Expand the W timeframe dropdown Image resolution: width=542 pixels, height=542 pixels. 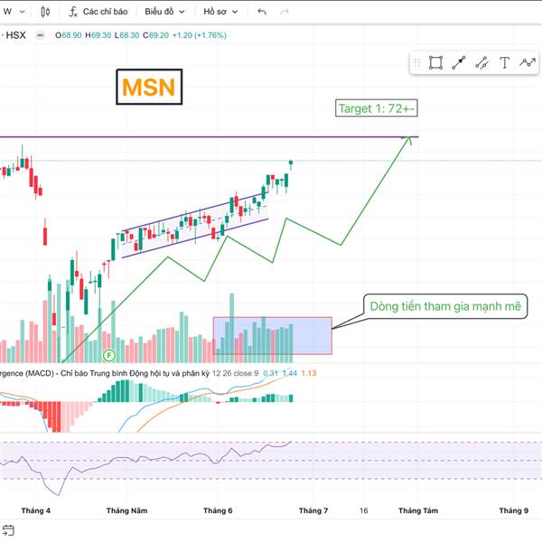tap(14, 12)
